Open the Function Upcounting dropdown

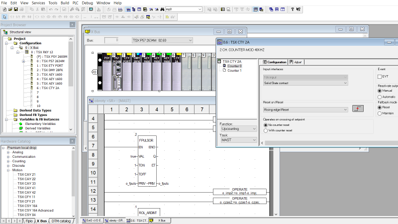[239, 129]
